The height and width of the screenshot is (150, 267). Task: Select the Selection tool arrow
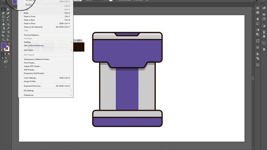(3, 9)
